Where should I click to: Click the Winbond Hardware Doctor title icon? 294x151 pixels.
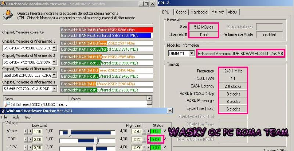point(3,111)
